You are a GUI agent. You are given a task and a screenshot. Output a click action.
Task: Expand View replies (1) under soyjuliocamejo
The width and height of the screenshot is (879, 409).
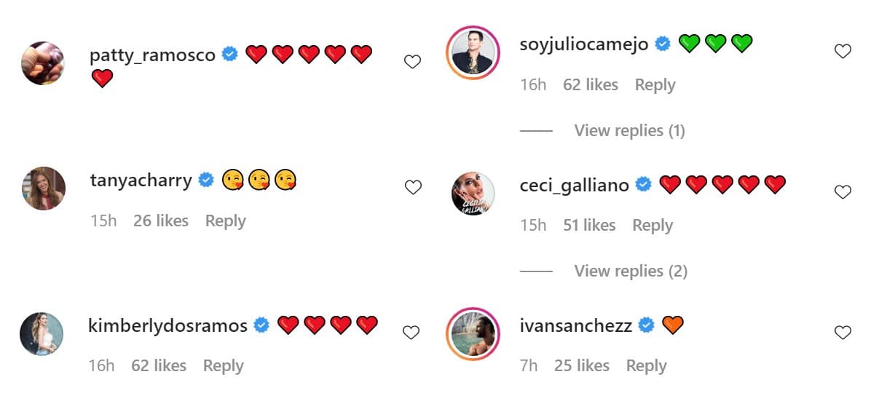pyautogui.click(x=629, y=130)
